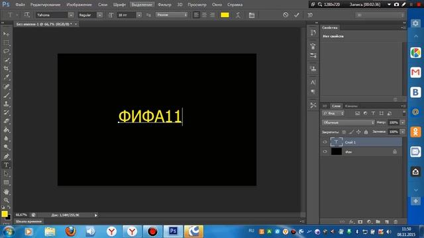Select the Слой 1 layer thumbnail
The image size is (424, 238).
pyautogui.click(x=337, y=142)
